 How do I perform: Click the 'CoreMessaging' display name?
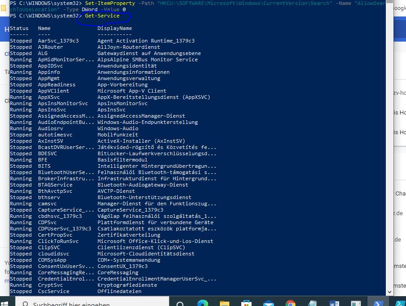pyautogui.click(x=118, y=272)
